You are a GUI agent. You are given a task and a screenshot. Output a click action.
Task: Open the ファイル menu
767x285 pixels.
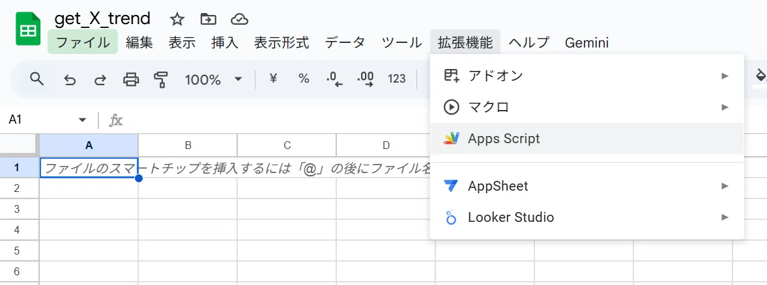point(83,42)
